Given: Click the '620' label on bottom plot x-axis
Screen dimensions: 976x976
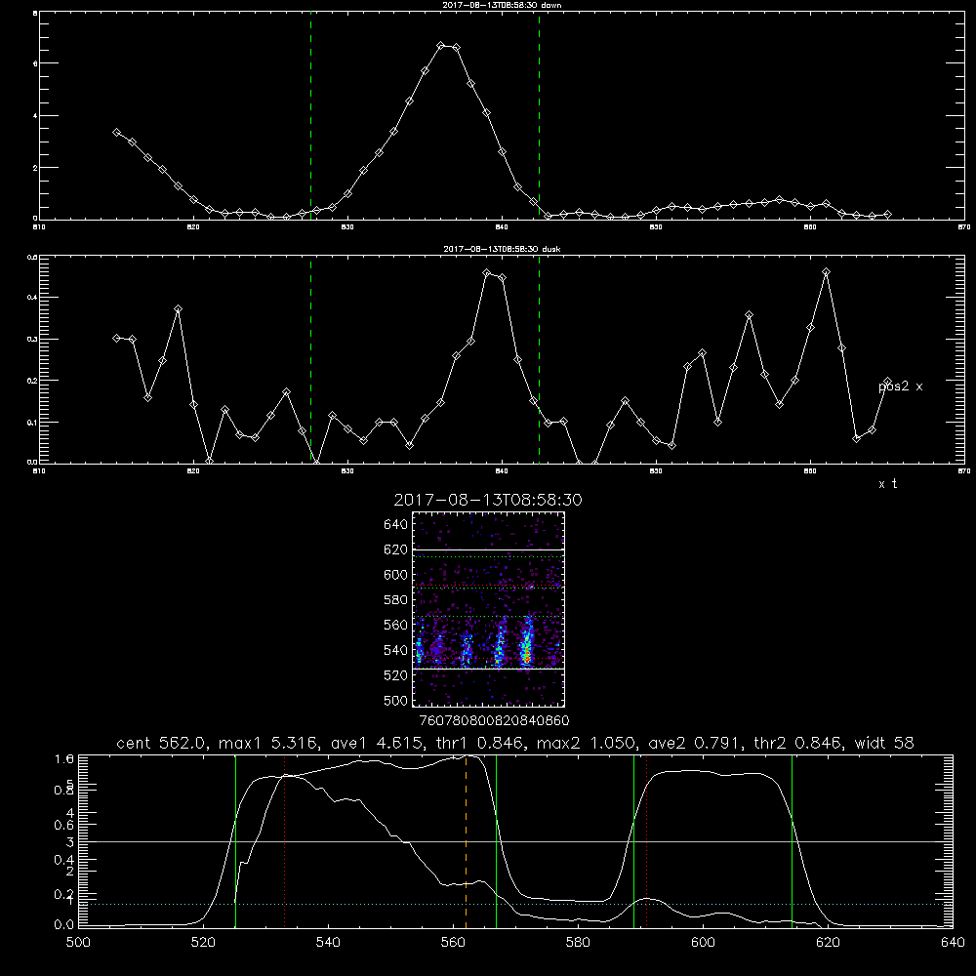Looking at the screenshot, I should pyautogui.click(x=829, y=943).
